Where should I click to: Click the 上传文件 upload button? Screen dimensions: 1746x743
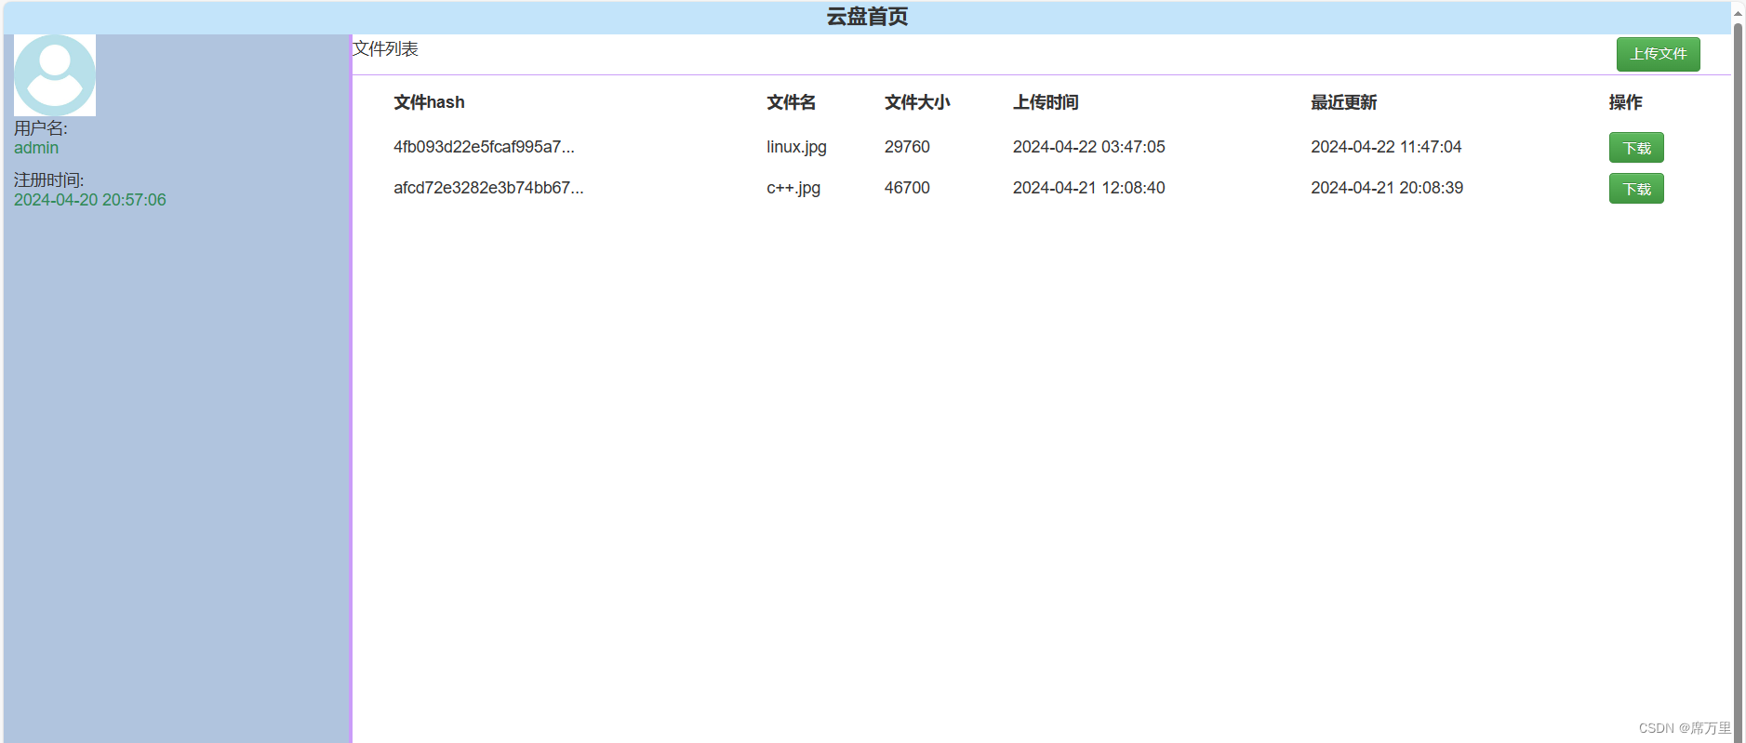pos(1658,54)
